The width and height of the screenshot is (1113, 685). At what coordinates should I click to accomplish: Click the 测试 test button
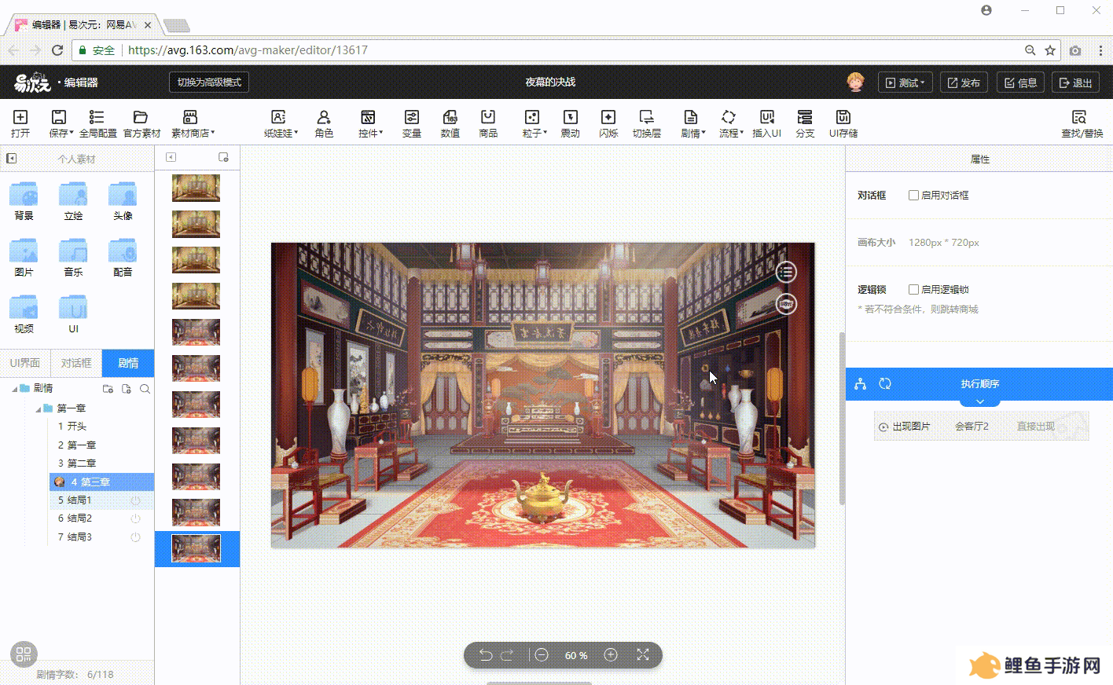point(905,82)
